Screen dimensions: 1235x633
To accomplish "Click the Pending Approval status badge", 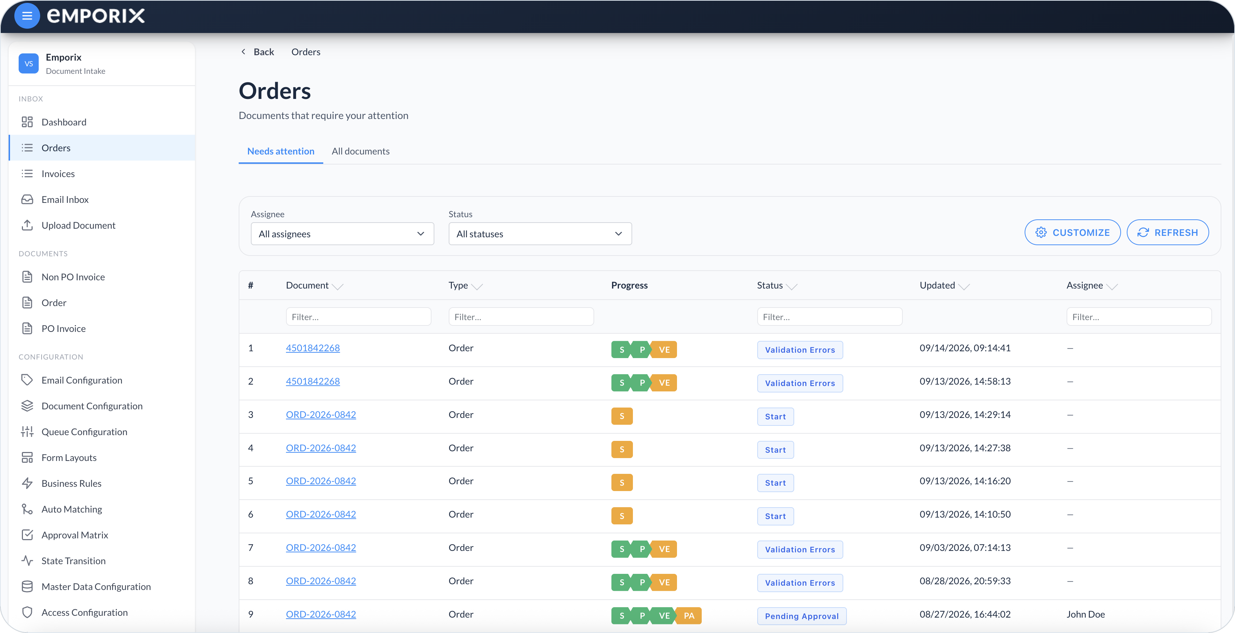I will (802, 616).
